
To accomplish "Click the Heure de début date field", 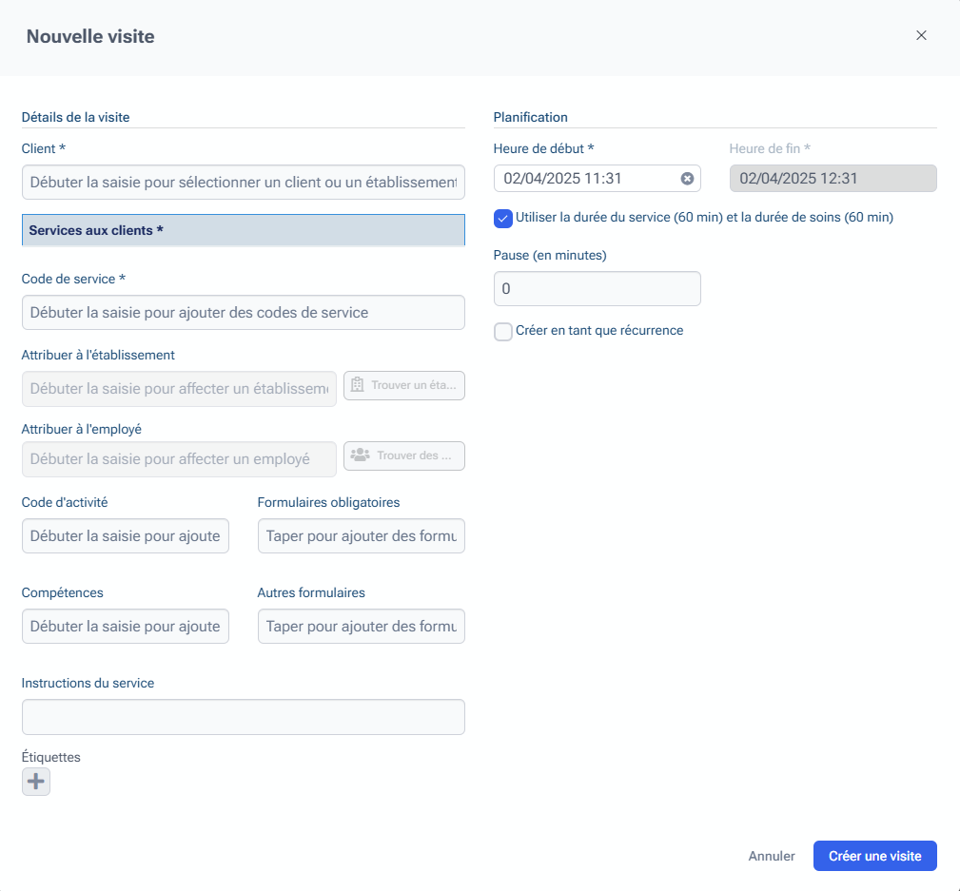I will [585, 179].
